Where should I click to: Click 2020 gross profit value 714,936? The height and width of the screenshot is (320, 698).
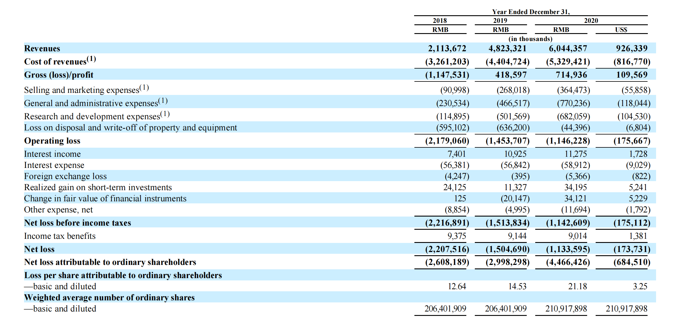(571, 75)
